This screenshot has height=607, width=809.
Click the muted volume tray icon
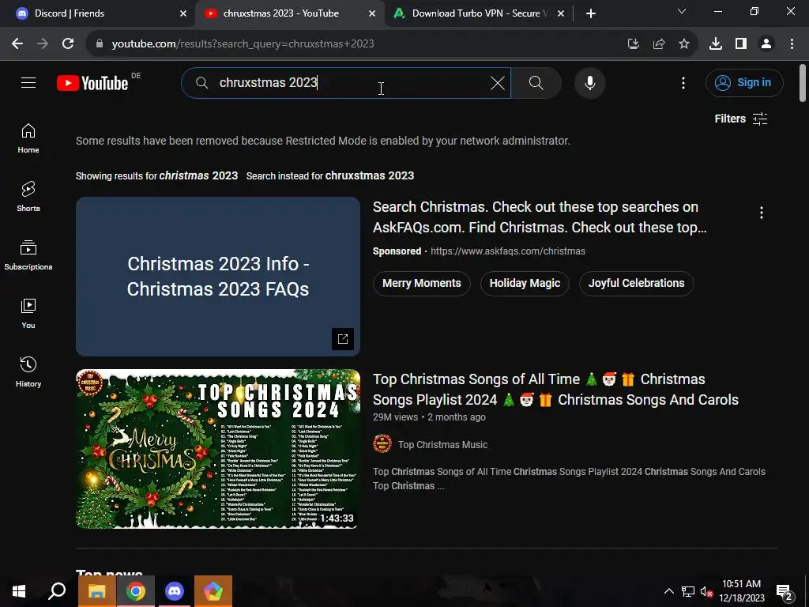[x=706, y=591]
